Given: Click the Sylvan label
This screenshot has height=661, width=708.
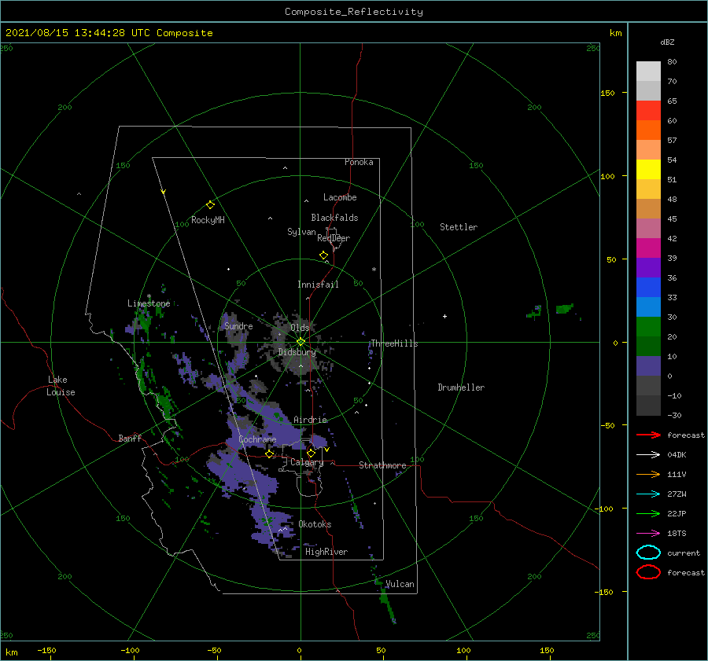Looking at the screenshot, I should (301, 232).
